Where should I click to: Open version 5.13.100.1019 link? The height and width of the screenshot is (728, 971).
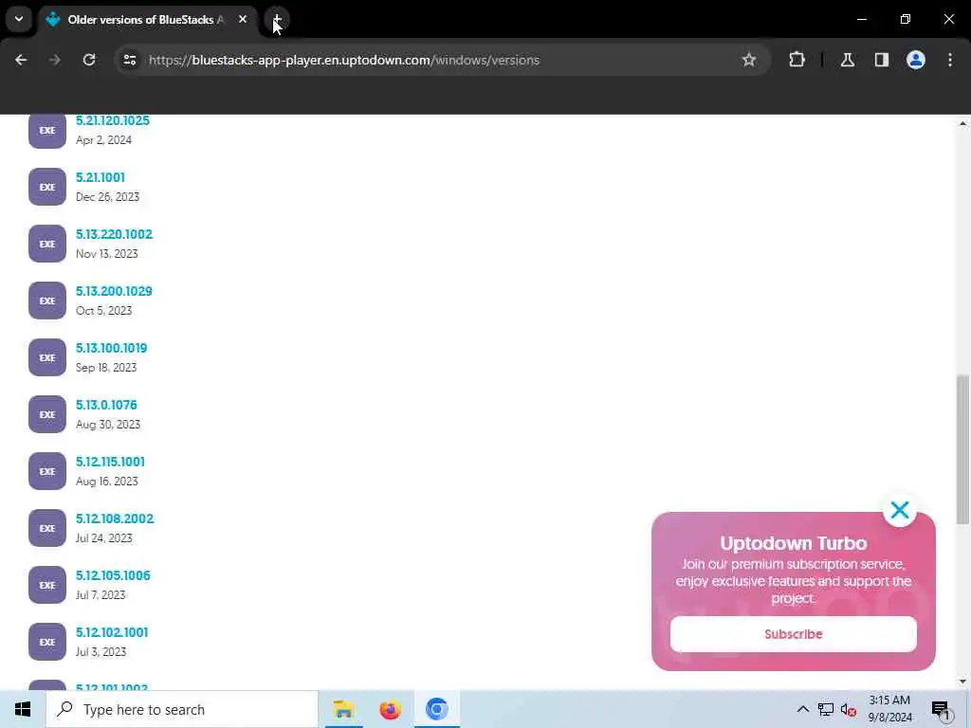pos(112,349)
